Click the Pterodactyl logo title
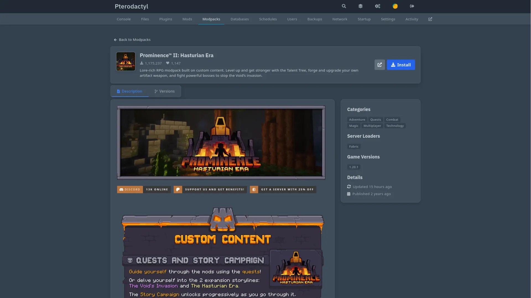 [131, 6]
